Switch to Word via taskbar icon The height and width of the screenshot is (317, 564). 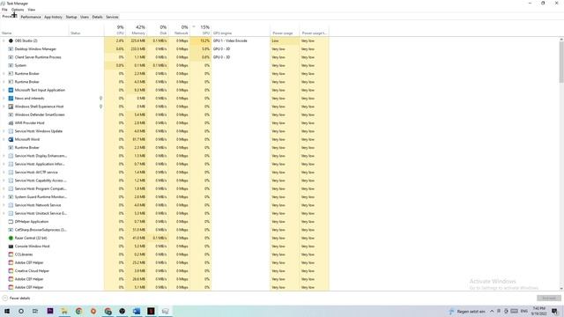click(137, 311)
